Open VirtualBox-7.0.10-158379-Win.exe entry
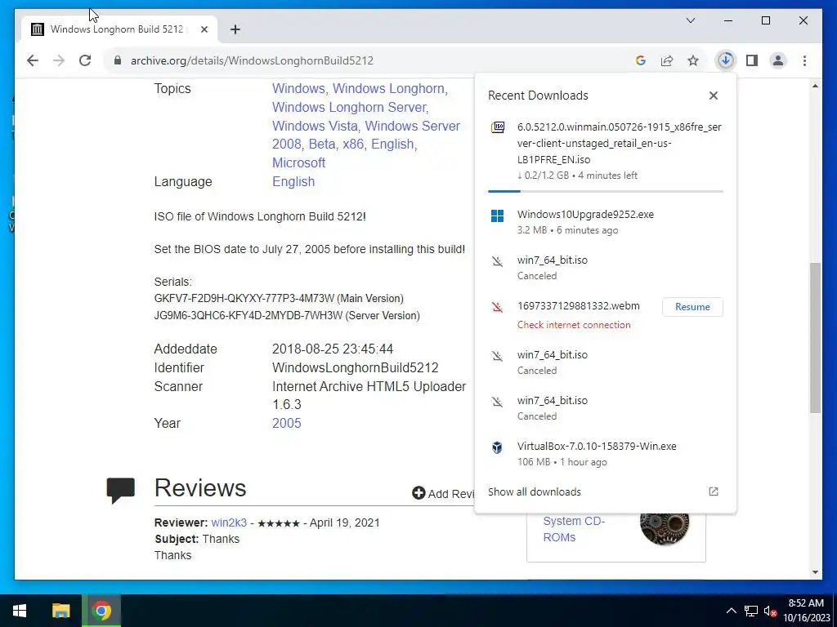The height and width of the screenshot is (627, 837). tap(606, 454)
